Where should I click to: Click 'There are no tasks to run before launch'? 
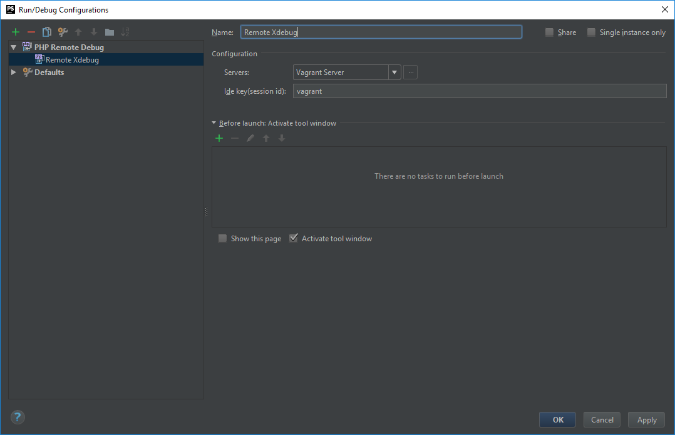439,176
